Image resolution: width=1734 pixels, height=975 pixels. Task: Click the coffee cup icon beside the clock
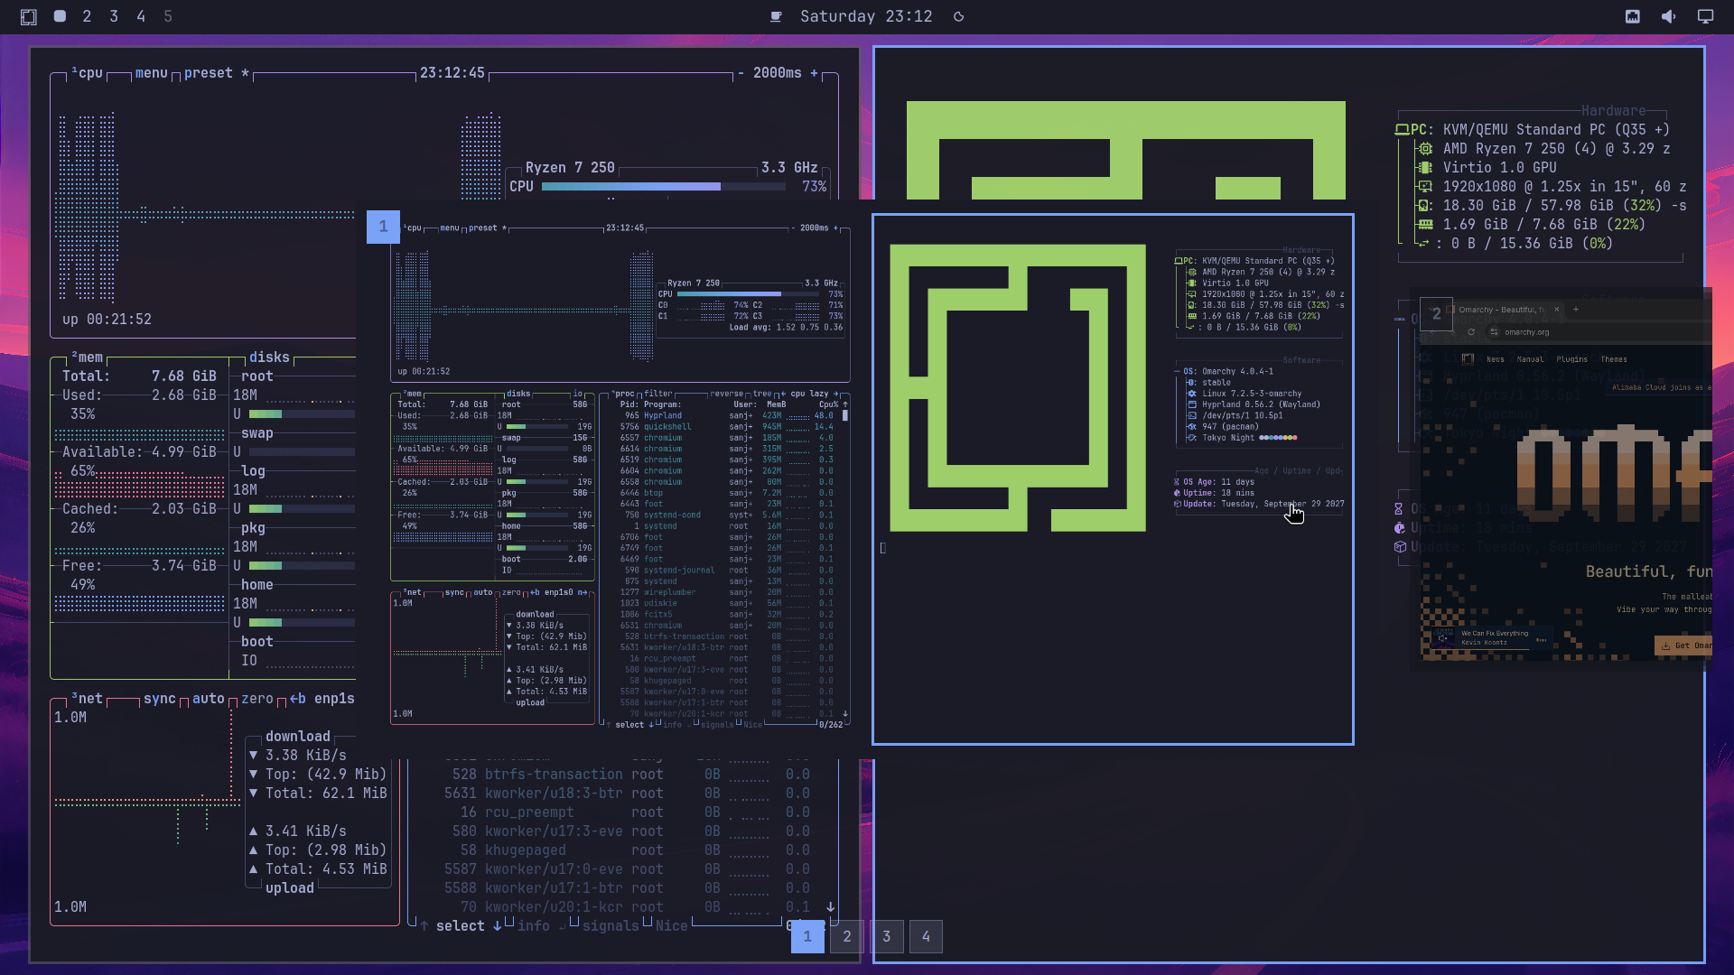point(775,16)
